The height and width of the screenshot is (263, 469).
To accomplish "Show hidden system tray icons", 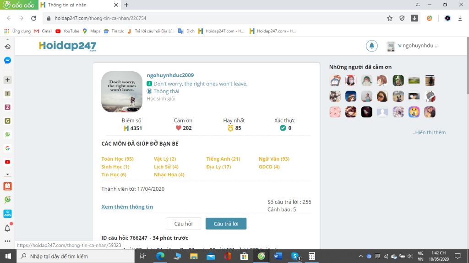I will coord(361,256).
